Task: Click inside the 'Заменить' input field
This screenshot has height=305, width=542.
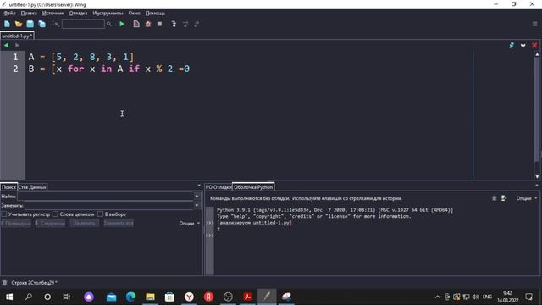Action: click(x=109, y=205)
